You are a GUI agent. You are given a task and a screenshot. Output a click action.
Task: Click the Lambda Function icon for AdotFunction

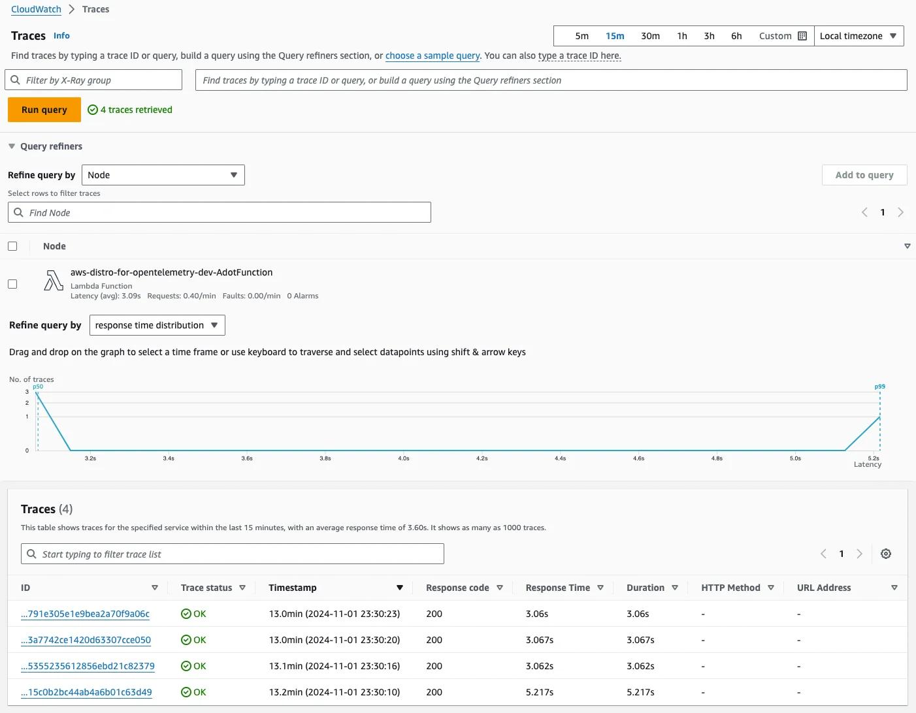pos(53,282)
